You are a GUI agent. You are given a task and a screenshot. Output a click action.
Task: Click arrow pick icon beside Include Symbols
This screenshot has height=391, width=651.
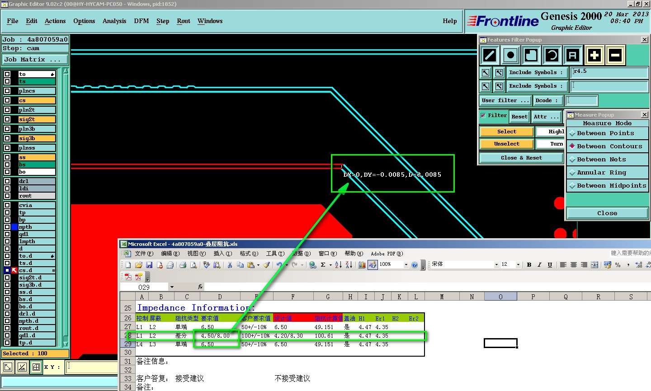486,73
